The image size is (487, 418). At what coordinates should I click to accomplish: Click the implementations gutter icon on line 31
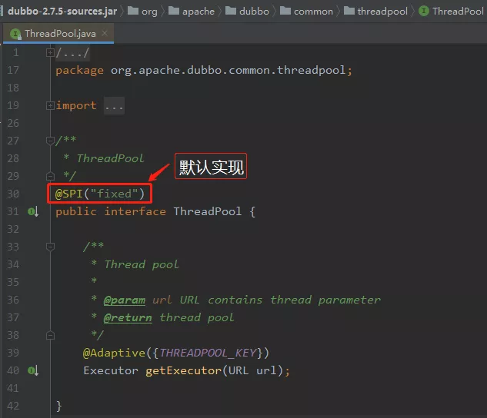tap(33, 212)
